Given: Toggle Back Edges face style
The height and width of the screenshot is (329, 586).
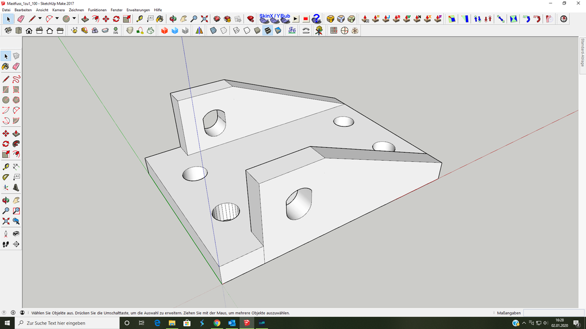Looking at the screenshot, I should pyautogui.click(x=224, y=30).
